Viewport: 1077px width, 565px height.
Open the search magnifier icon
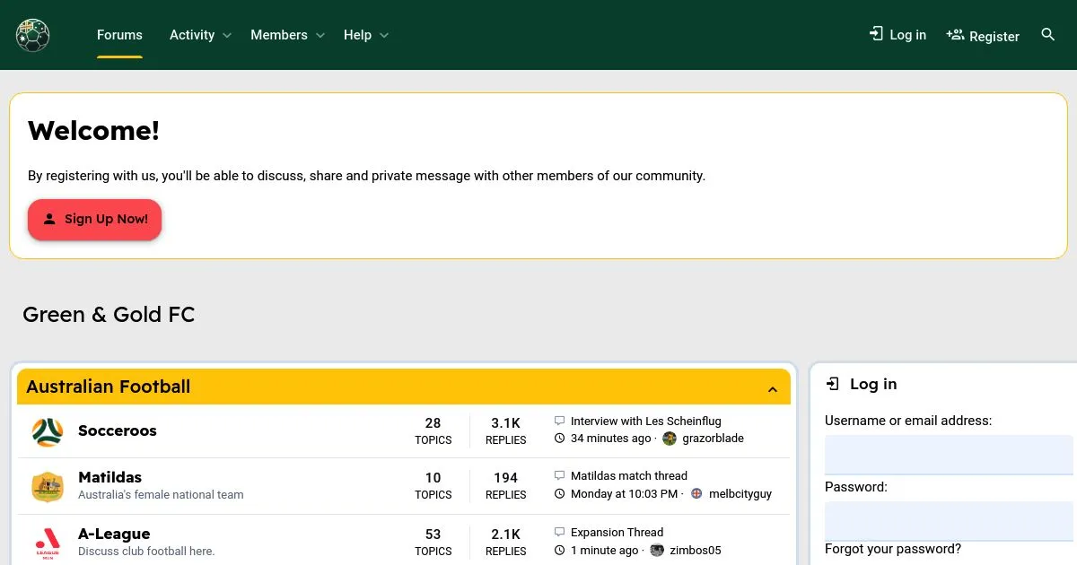tap(1047, 34)
